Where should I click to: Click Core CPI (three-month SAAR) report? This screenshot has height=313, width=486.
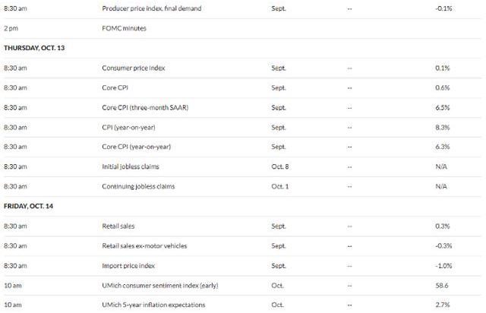click(144, 107)
